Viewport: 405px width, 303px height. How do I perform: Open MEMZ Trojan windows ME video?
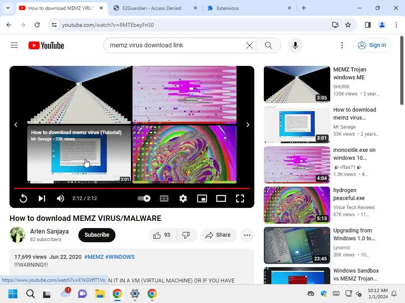tap(350, 73)
